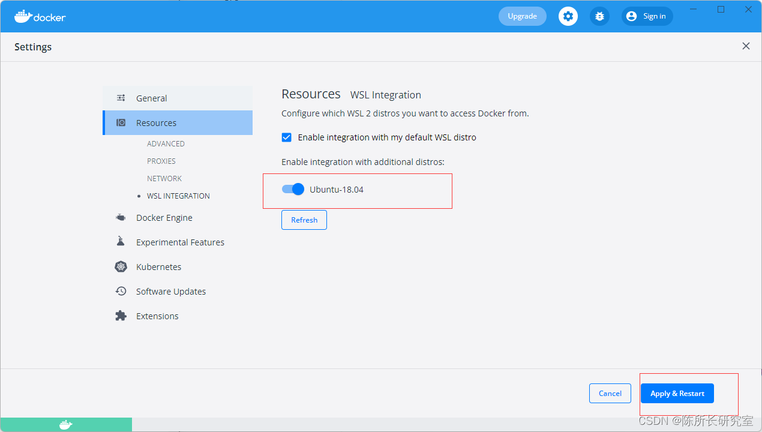
Task: Open troubleshoot via the bug icon
Action: click(599, 16)
